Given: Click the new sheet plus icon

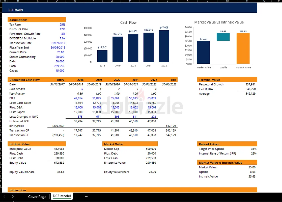Looking at the screenshot, I should (x=86, y=196).
